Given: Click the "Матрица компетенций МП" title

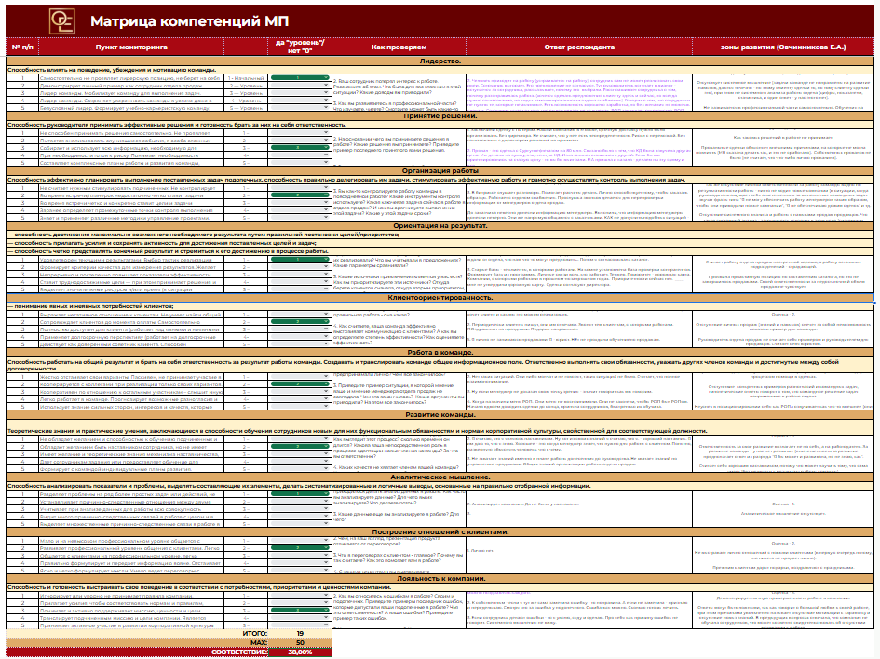Looking at the screenshot, I should [x=190, y=21].
